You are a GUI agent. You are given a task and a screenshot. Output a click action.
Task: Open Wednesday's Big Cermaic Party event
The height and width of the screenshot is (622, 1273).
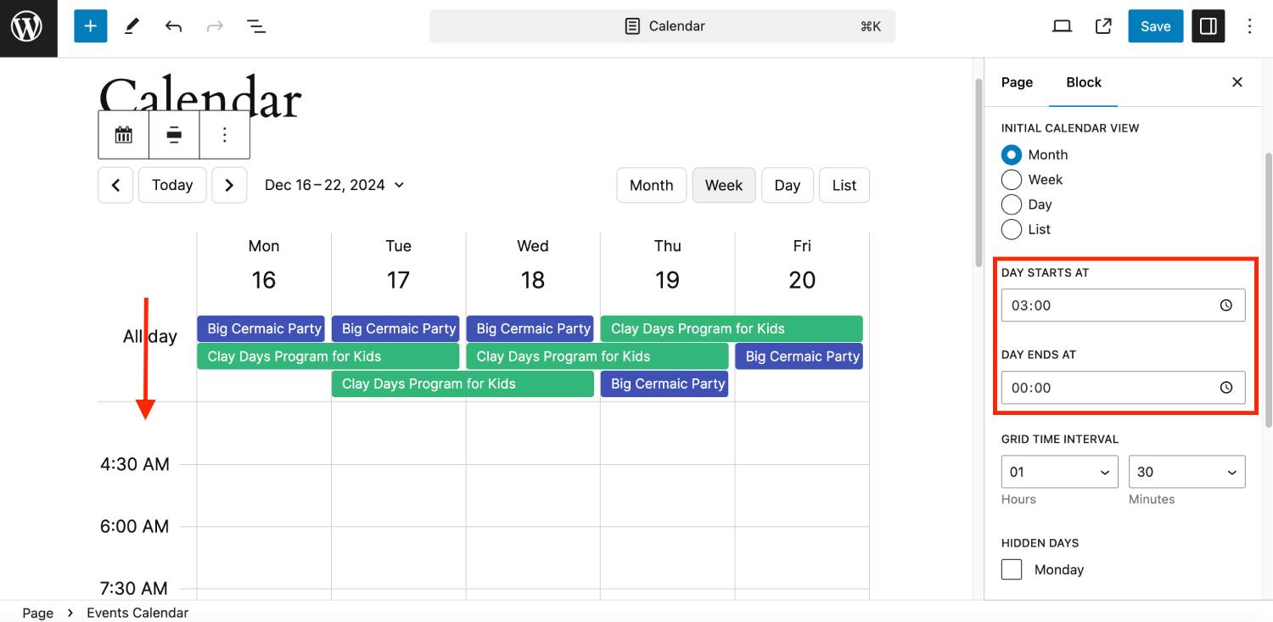pyautogui.click(x=530, y=328)
